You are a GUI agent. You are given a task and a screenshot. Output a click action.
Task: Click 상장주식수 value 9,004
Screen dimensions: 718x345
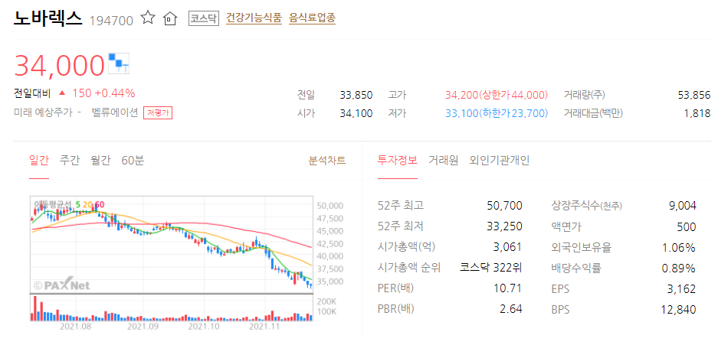coord(683,206)
